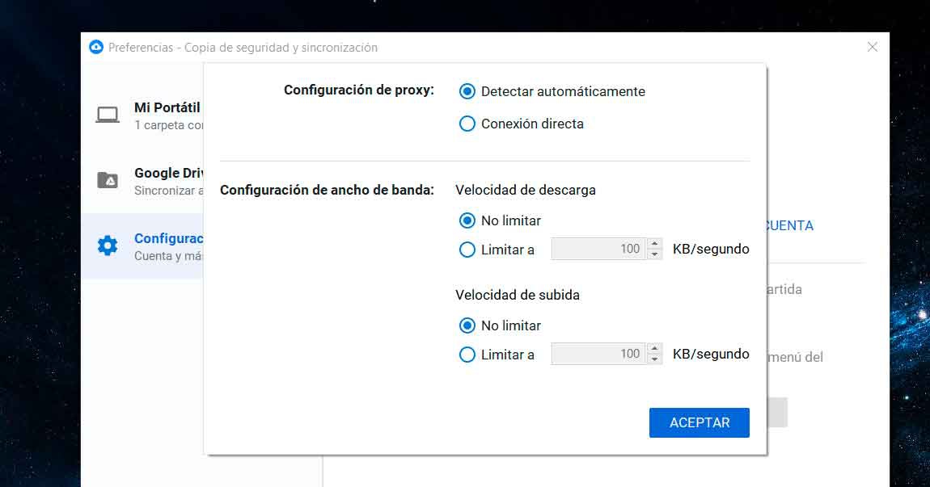This screenshot has height=487, width=930.
Task: Choose Conexión directa proxy option
Action: (x=467, y=124)
